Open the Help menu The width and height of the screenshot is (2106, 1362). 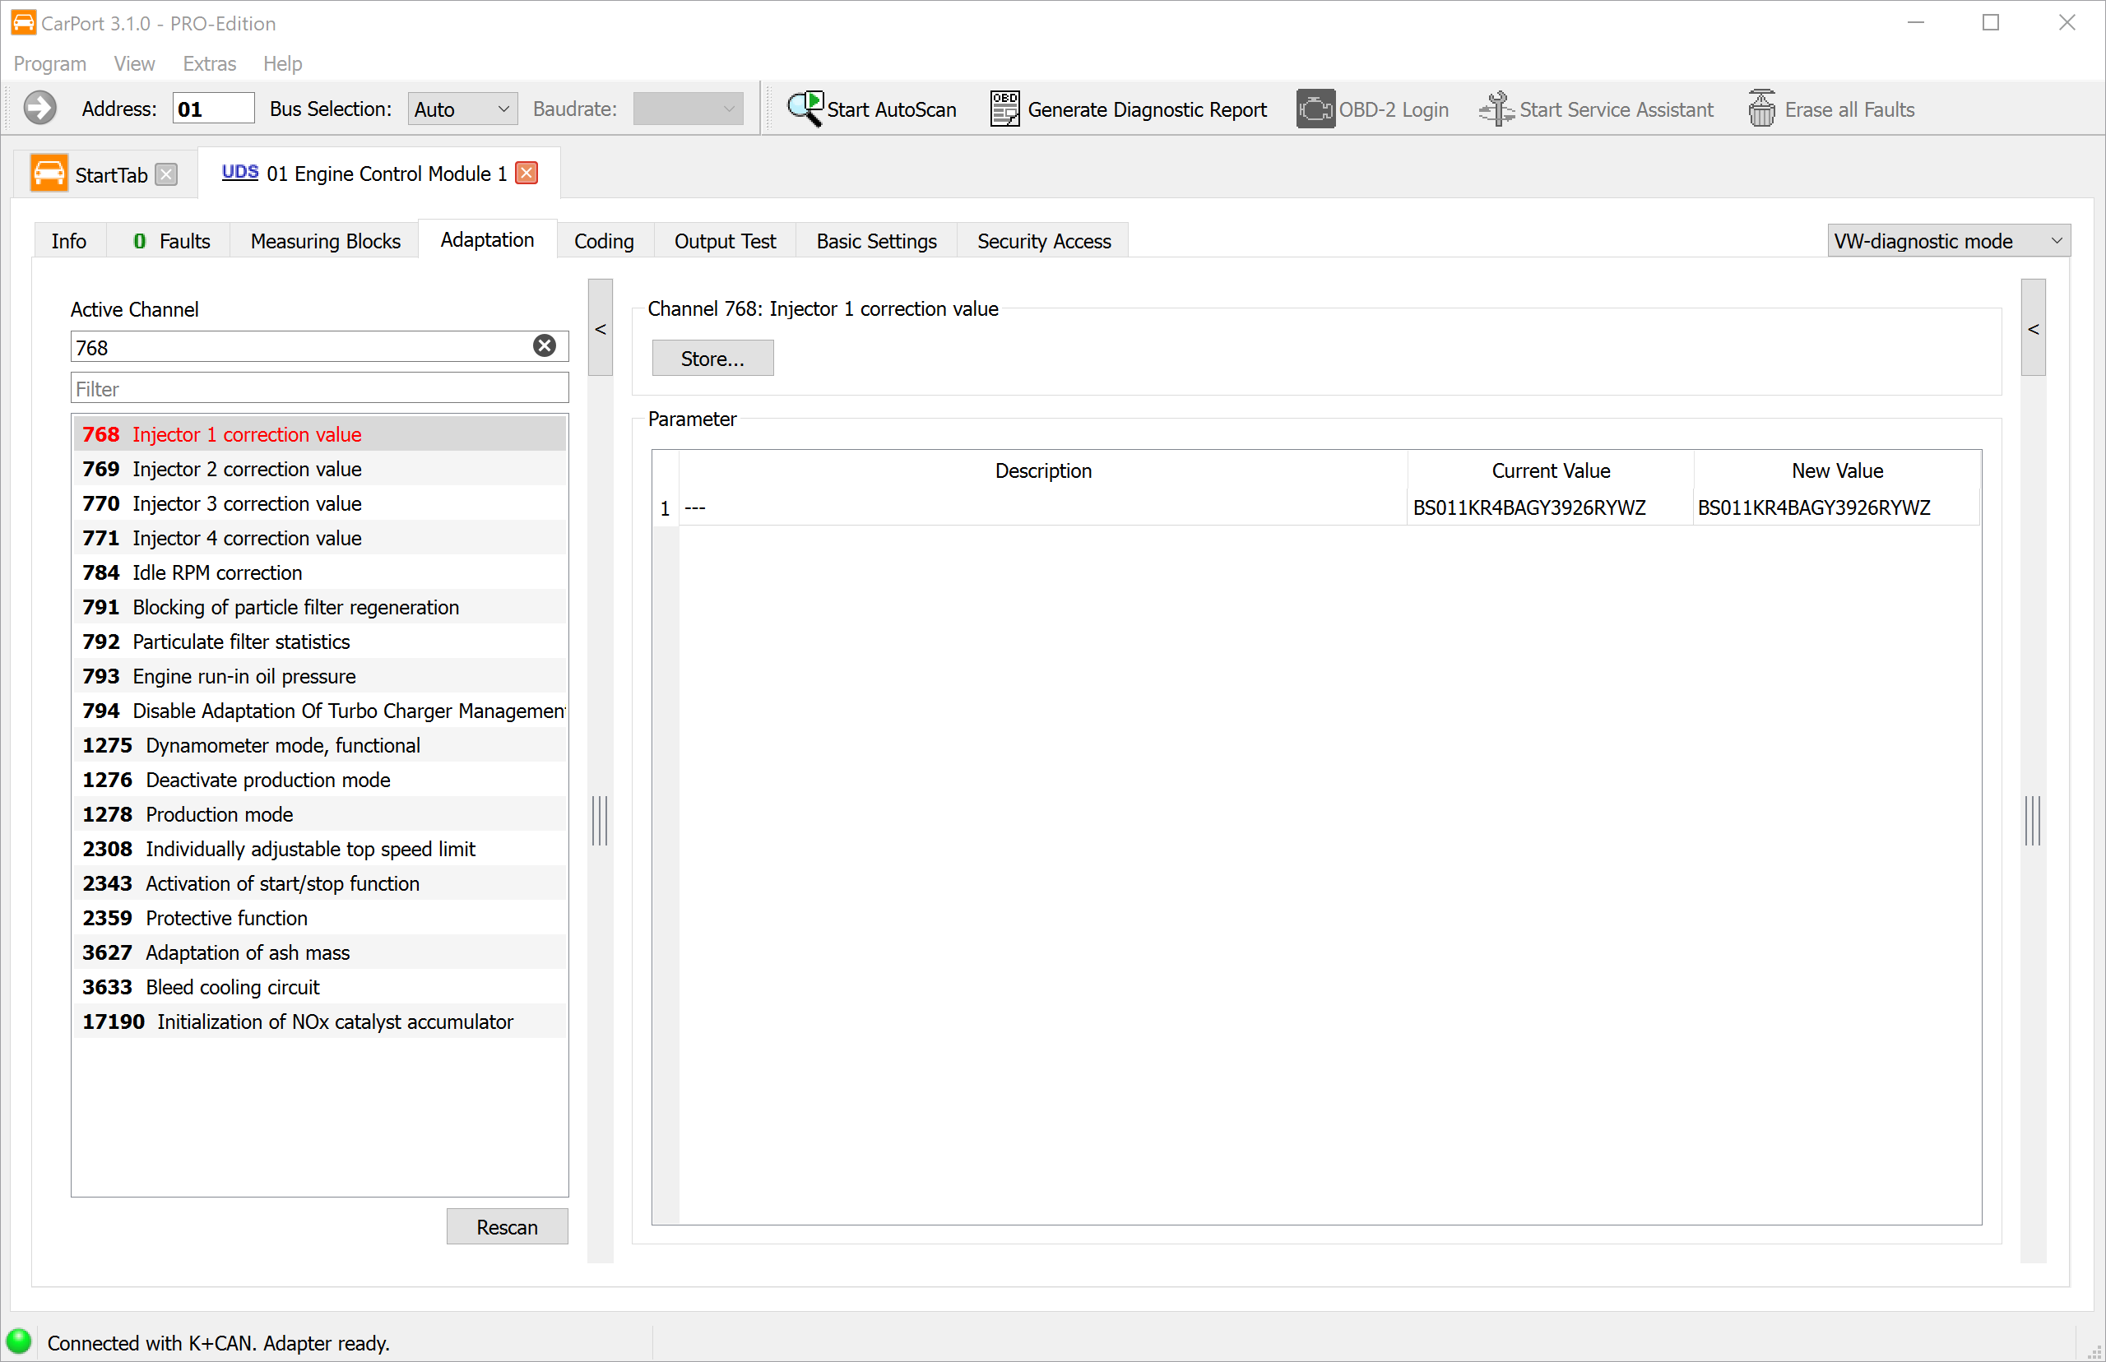tap(282, 63)
